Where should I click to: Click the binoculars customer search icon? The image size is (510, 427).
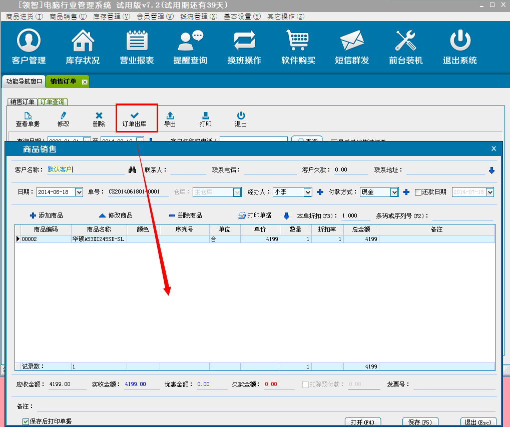pyautogui.click(x=132, y=170)
